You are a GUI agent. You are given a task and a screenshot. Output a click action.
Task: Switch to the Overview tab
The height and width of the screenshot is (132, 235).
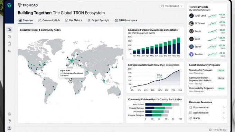26,20
